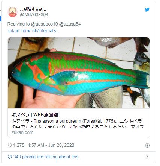Open the bear avatar profile picture
This screenshot has height=166, width=160.
pyautogui.click(x=12, y=12)
